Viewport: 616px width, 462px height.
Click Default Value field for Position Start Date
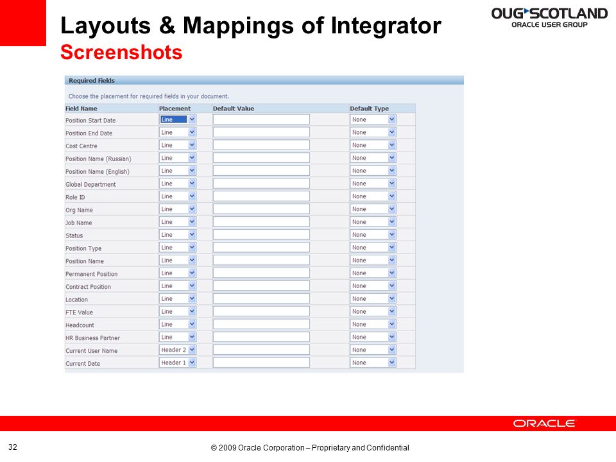261,119
